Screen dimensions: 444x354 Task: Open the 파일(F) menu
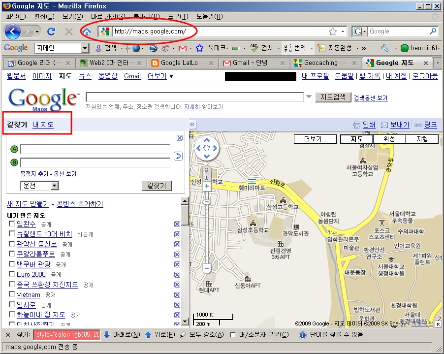click(x=16, y=16)
